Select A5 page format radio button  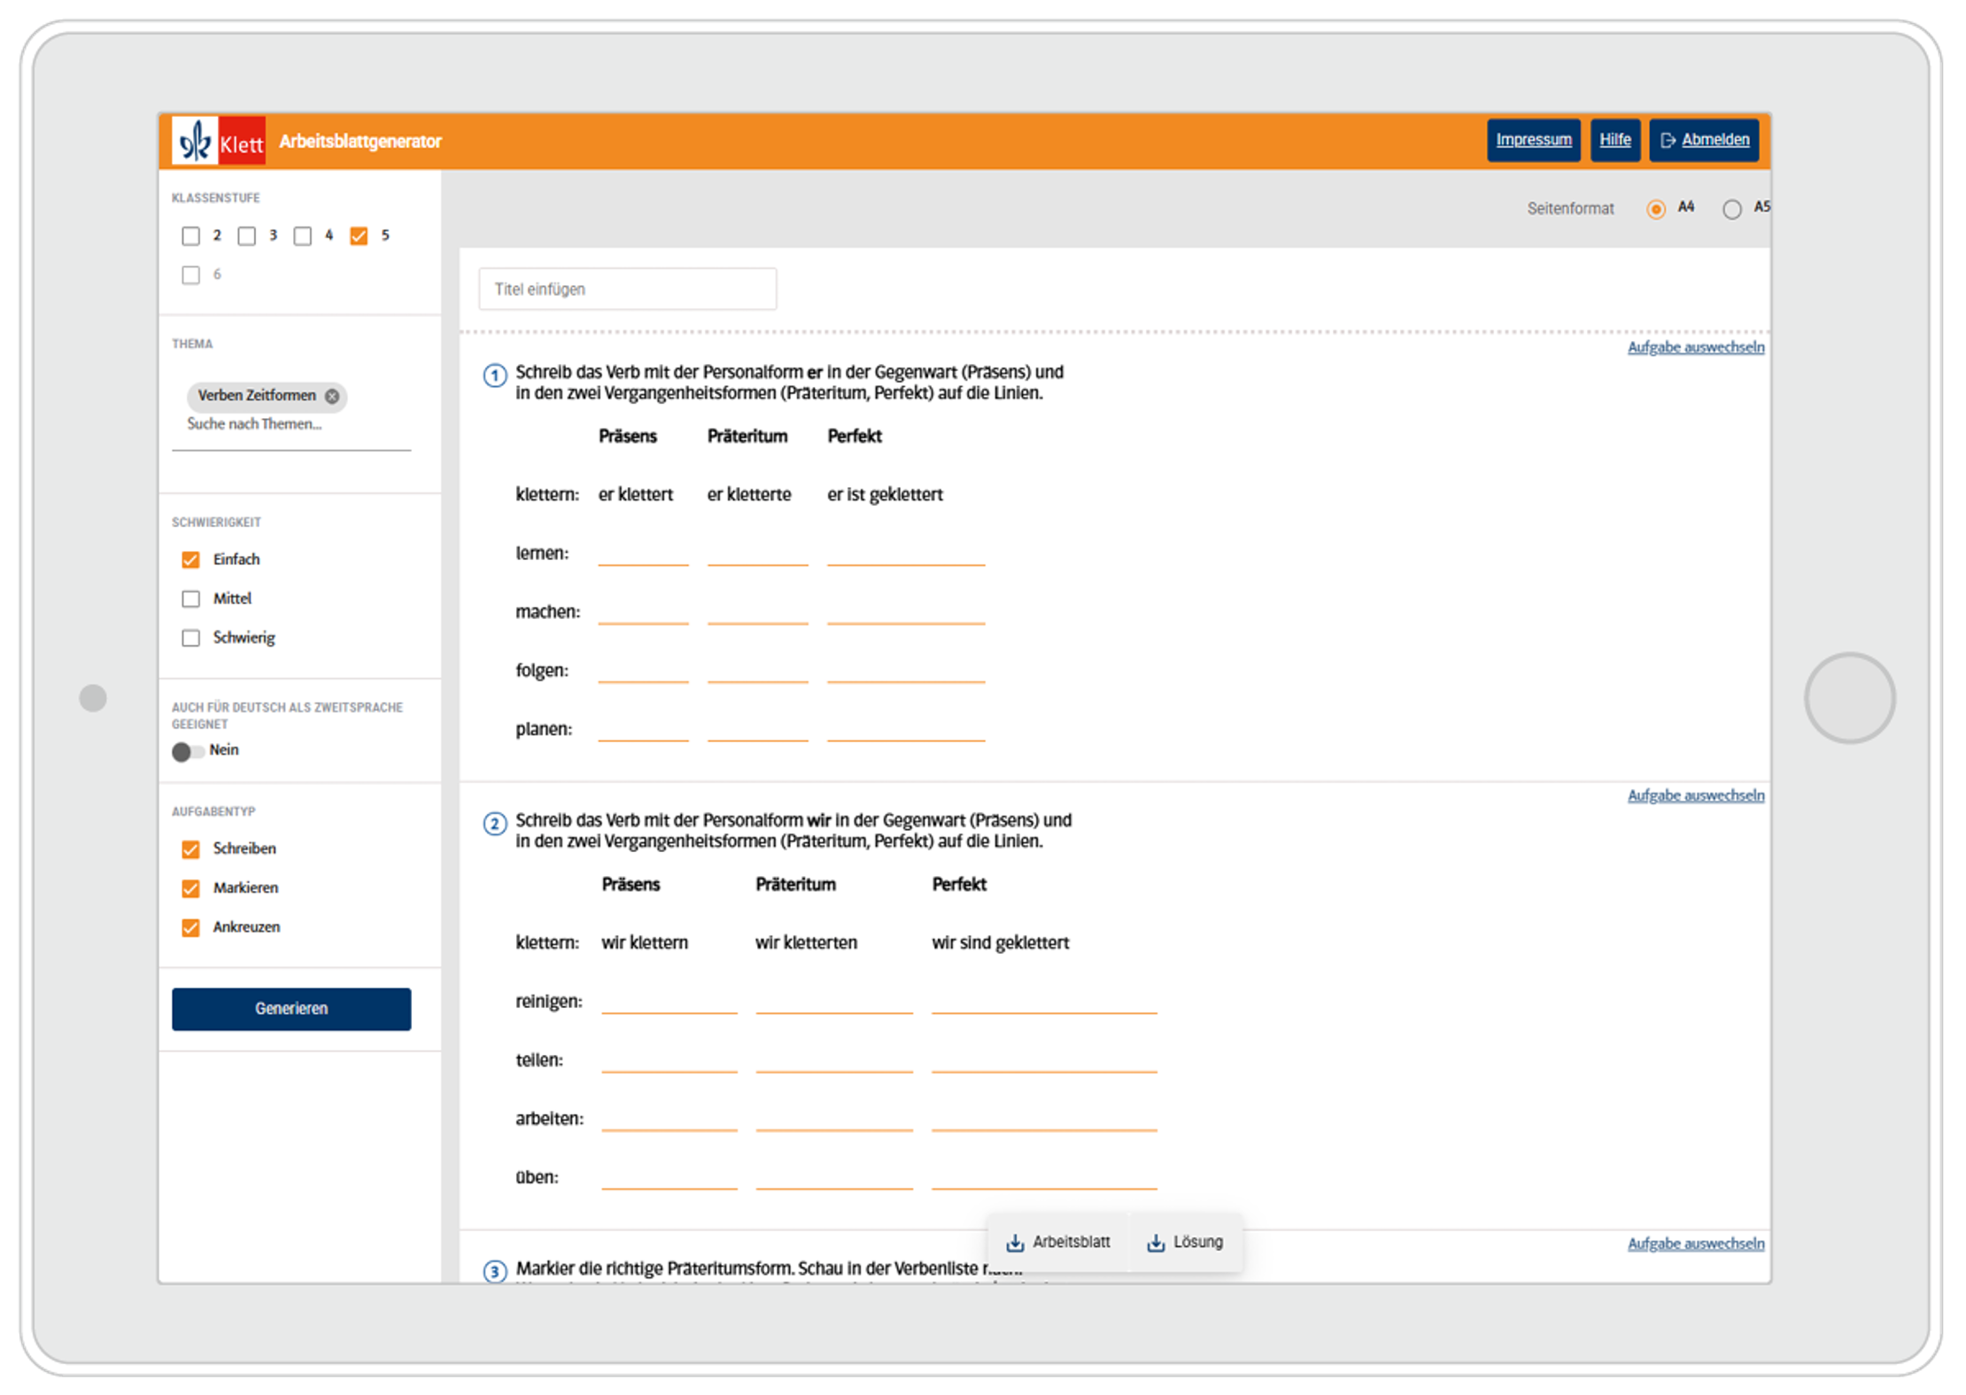coord(1731,209)
